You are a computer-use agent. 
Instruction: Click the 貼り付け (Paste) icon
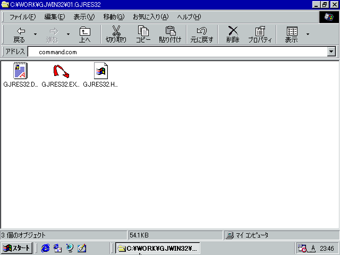170,31
